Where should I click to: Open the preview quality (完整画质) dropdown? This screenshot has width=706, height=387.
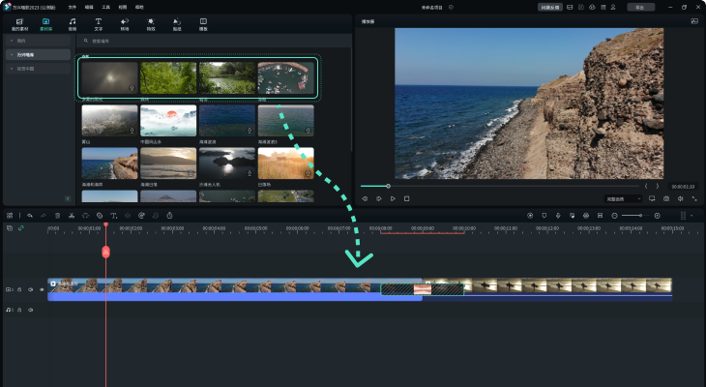tap(623, 198)
